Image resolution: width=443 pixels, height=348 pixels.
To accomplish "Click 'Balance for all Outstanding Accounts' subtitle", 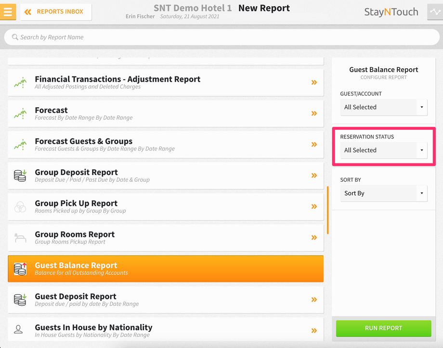I will [x=81, y=273].
